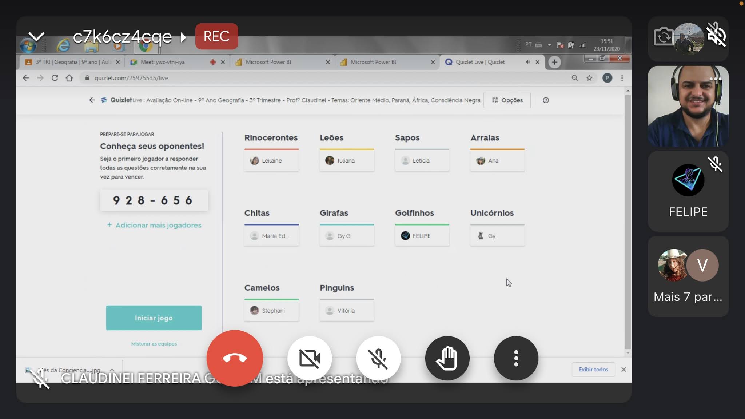The image size is (745, 419).
Task: Open Internet Explorer from the taskbar
Action: [x=63, y=45]
